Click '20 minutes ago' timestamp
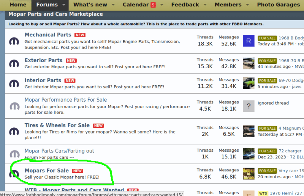Image resolution: width=304 pixels, height=196 pixels. (x=274, y=177)
